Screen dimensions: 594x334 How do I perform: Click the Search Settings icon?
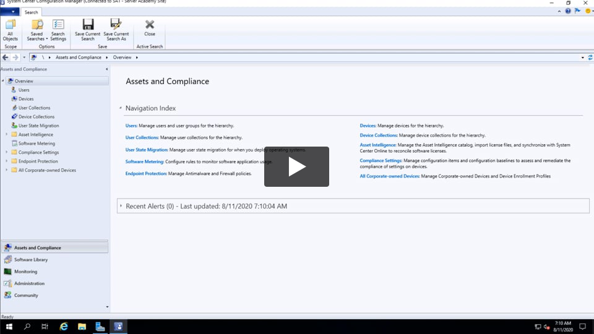(58, 29)
